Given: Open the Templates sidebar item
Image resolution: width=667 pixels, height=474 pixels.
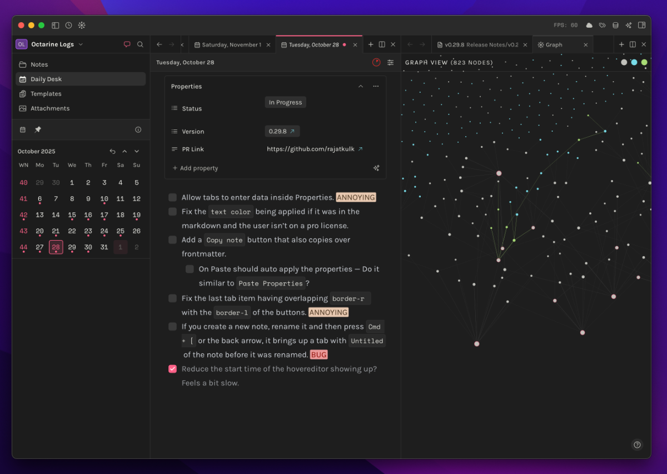Looking at the screenshot, I should point(46,94).
